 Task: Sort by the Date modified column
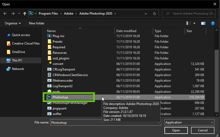[126, 31]
